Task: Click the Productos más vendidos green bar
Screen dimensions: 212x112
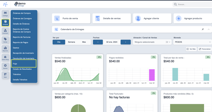Action: 187,108
